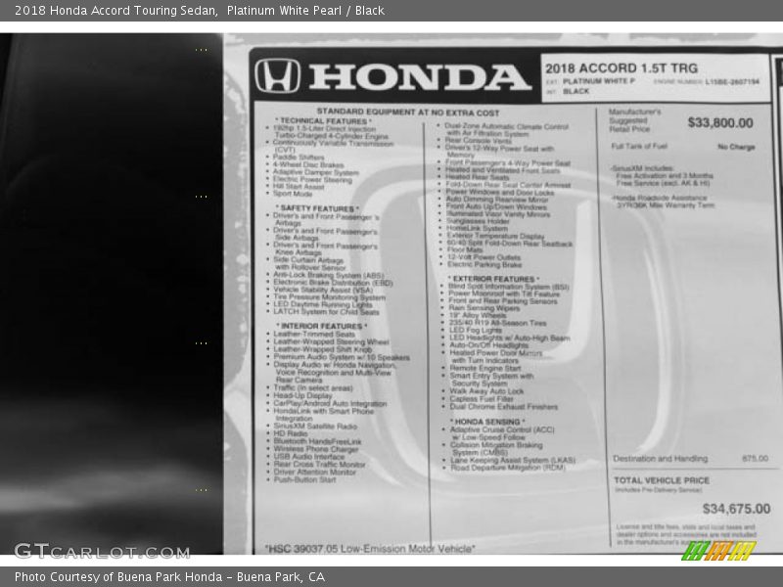783x587 pixels.
Task: Click the Low-Emission Motor Vehicle footer text
Action: click(369, 549)
